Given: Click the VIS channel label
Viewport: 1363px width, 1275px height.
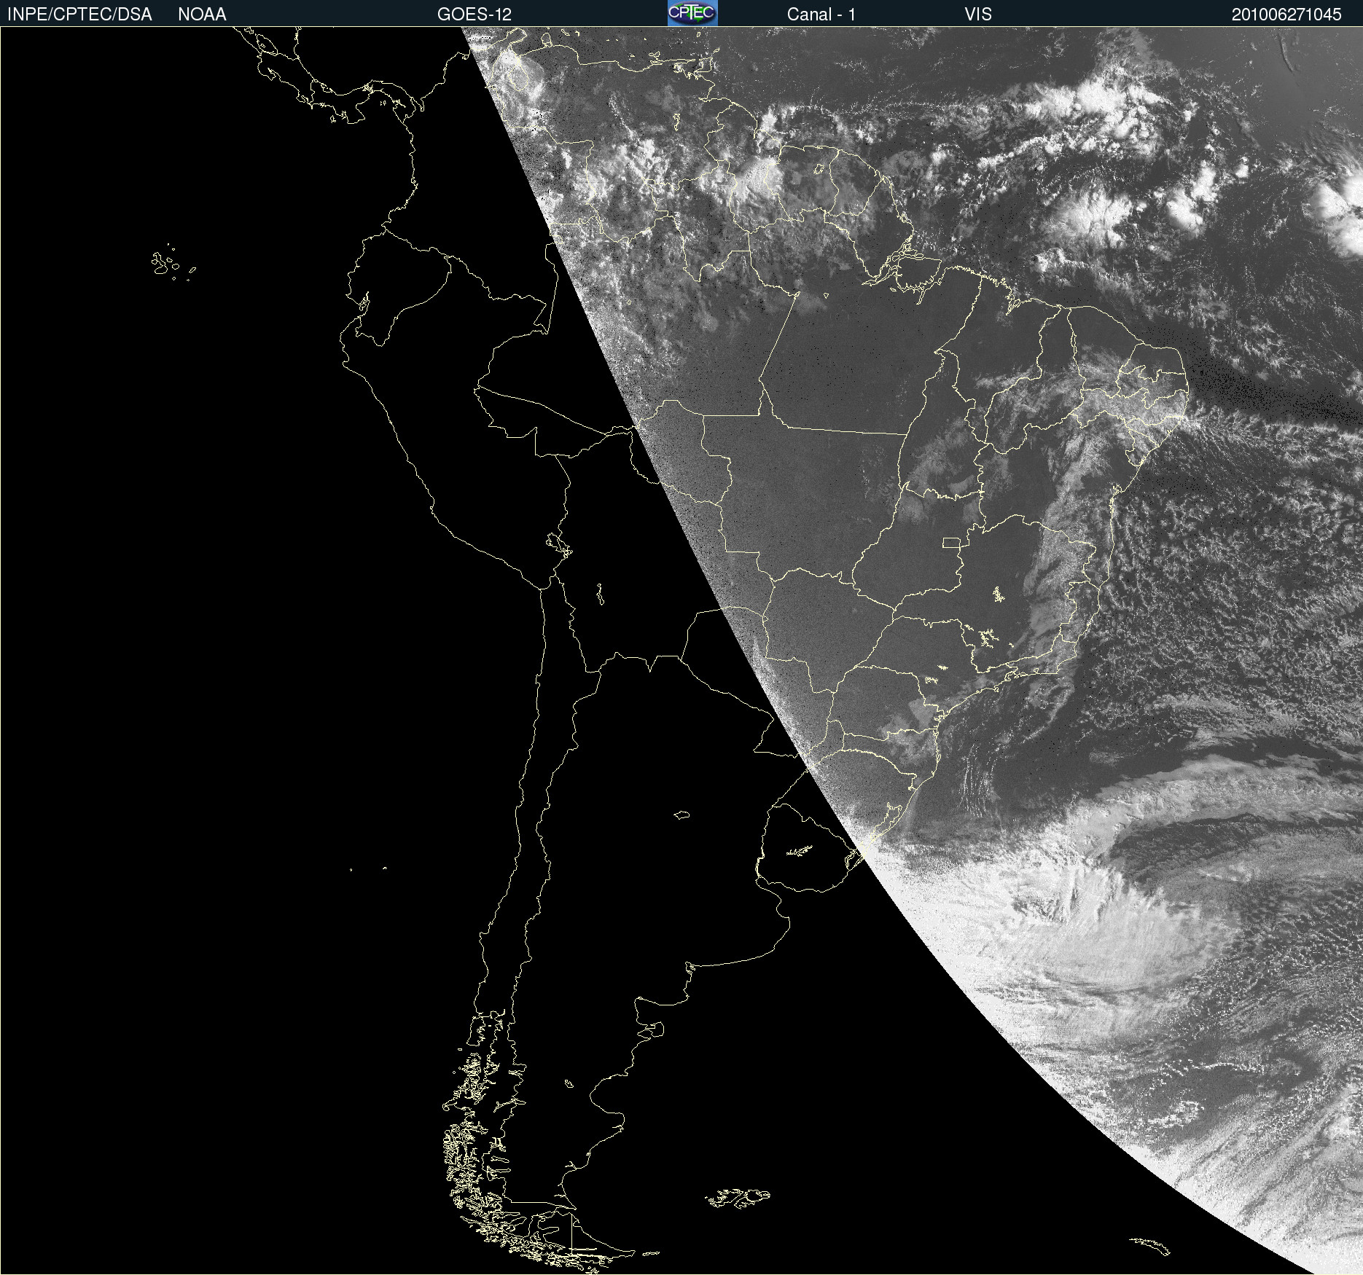Looking at the screenshot, I should pyautogui.click(x=978, y=15).
